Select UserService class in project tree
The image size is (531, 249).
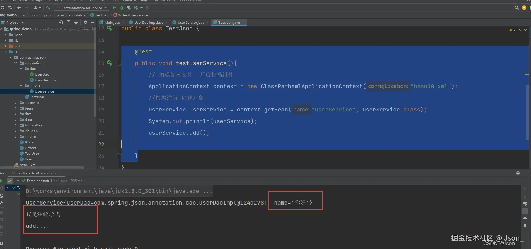tap(44, 91)
